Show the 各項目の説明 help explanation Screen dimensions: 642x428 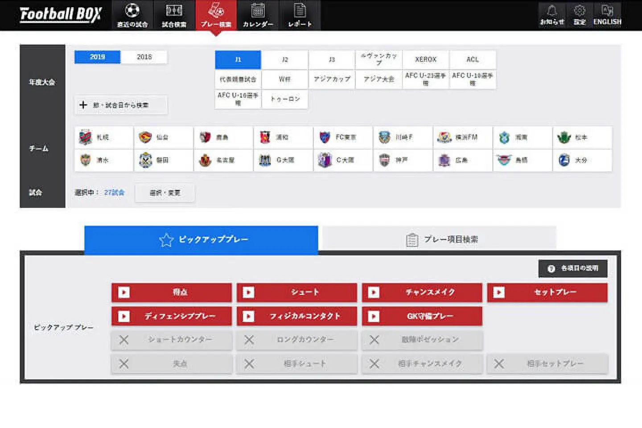tap(573, 268)
